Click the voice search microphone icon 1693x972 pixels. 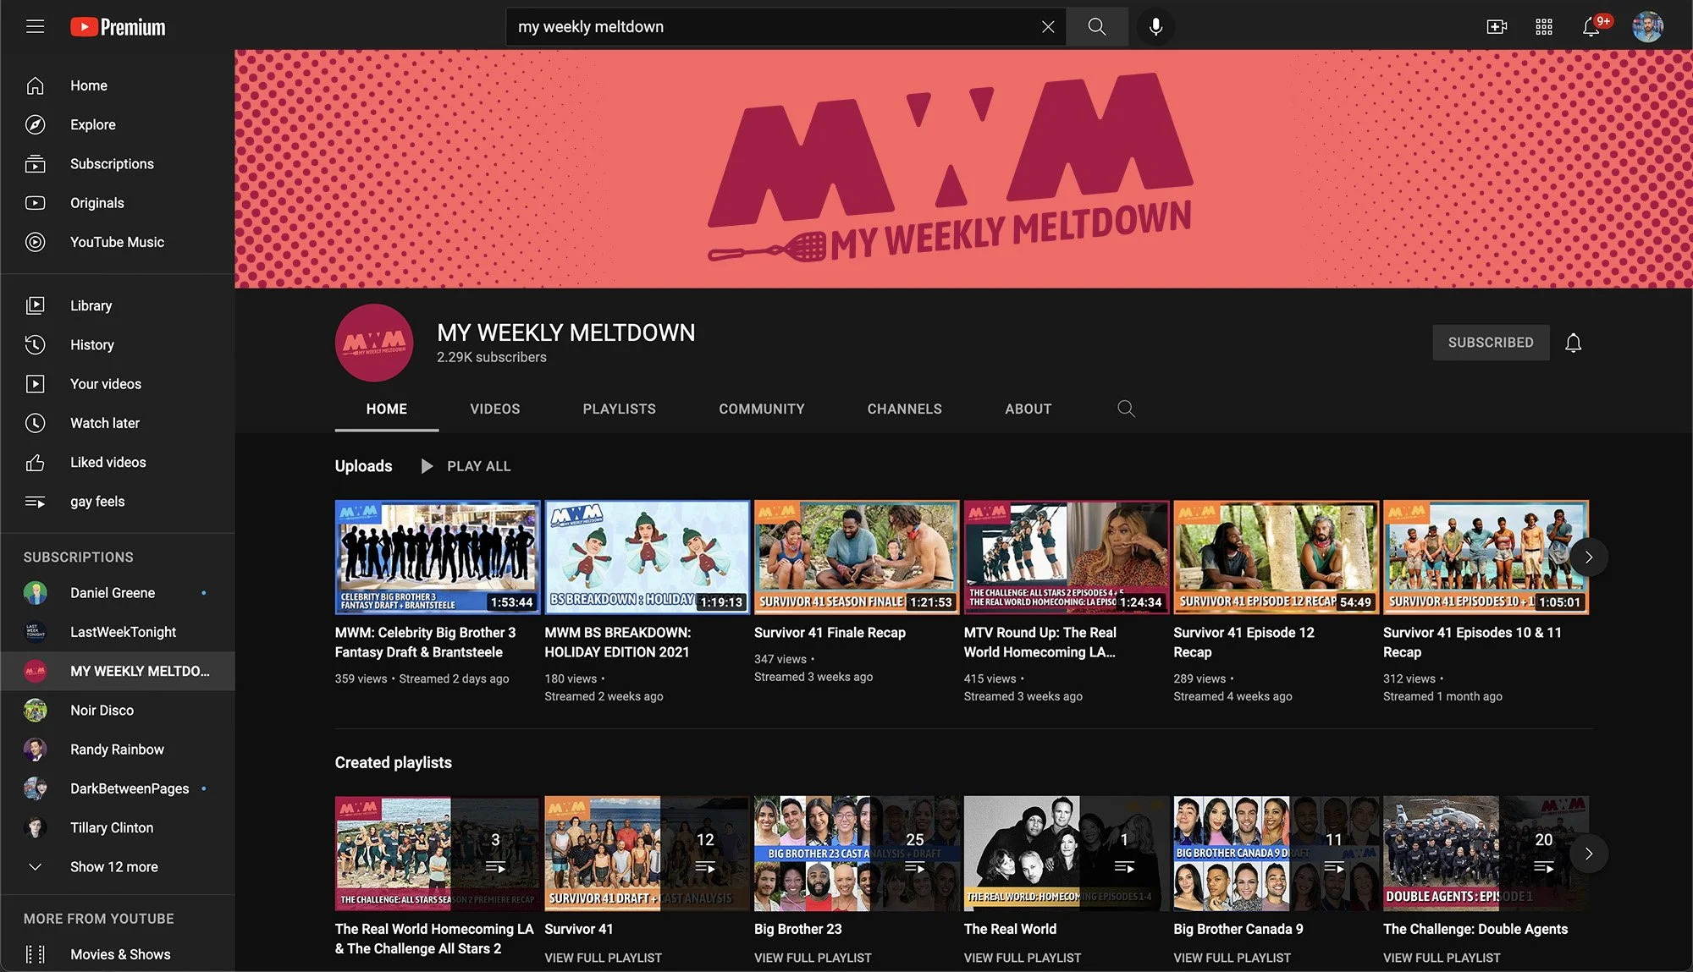coord(1155,26)
